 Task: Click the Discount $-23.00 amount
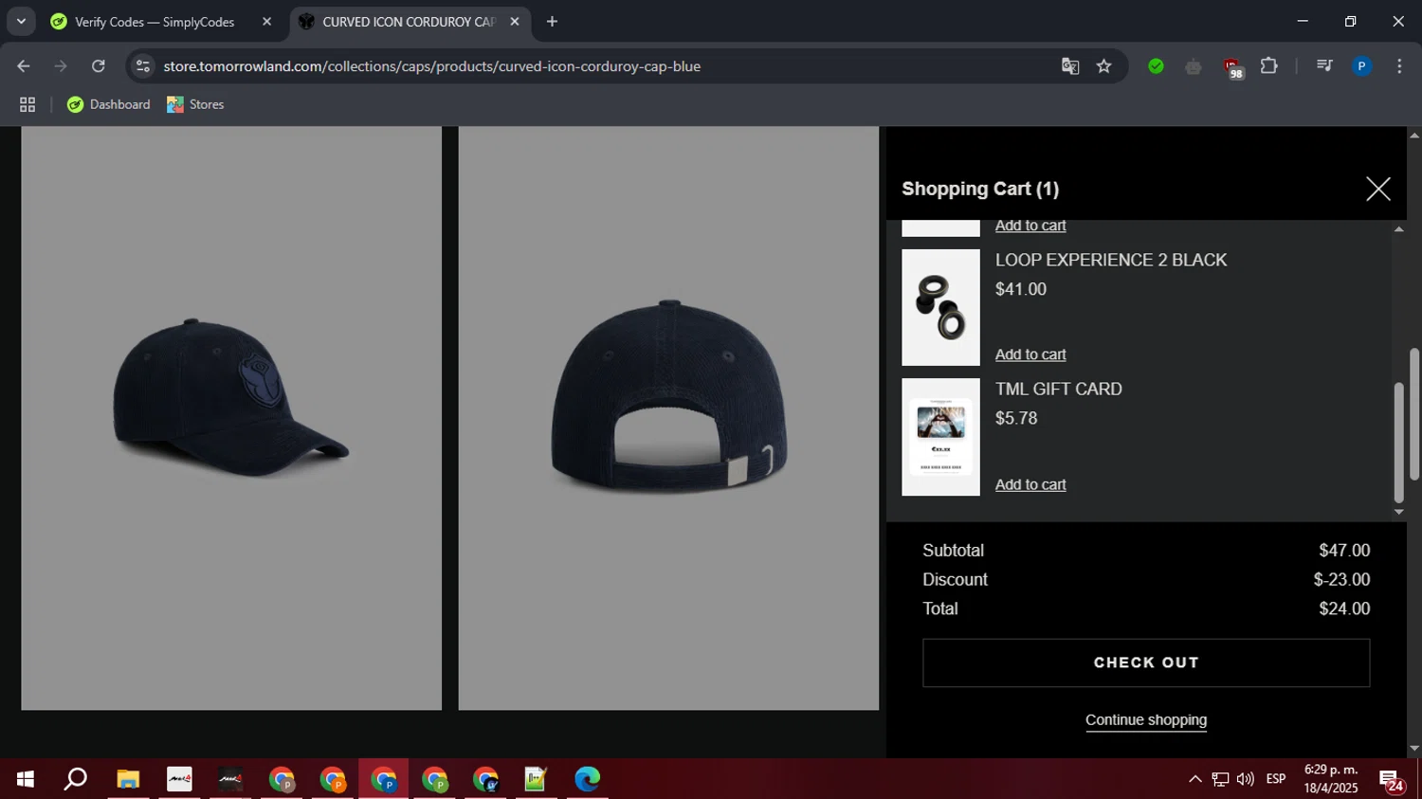click(x=1341, y=580)
